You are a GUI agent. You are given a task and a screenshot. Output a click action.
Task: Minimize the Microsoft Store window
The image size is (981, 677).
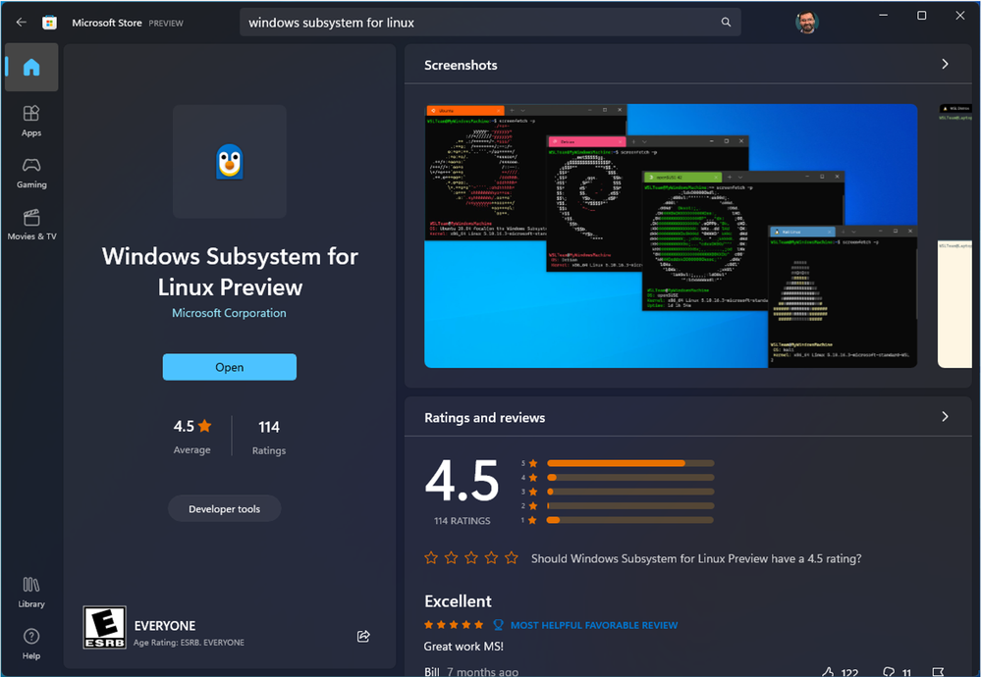pos(884,15)
